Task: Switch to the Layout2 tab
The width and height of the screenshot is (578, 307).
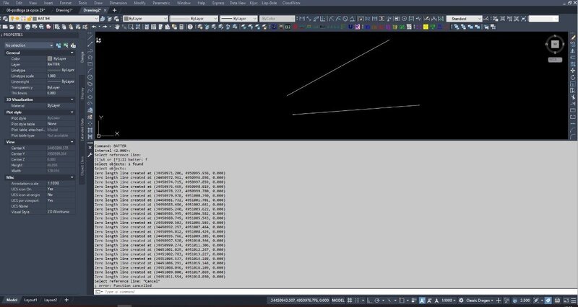Action: tap(51, 300)
